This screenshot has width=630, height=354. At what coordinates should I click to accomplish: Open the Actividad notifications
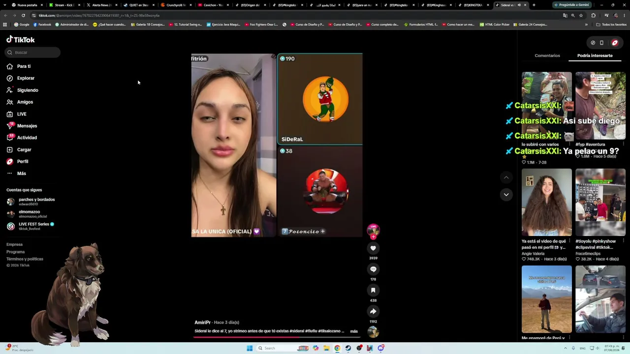coord(22,138)
